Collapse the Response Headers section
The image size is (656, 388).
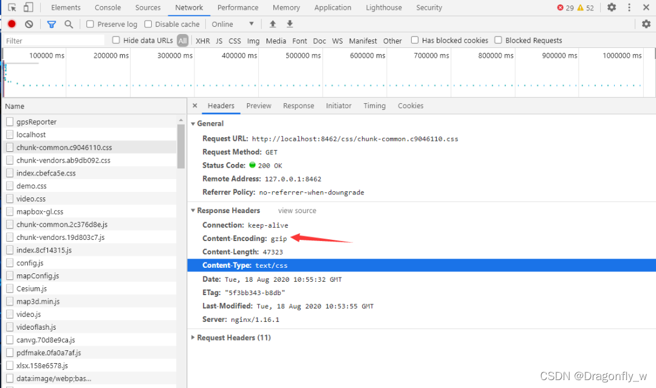coord(193,210)
